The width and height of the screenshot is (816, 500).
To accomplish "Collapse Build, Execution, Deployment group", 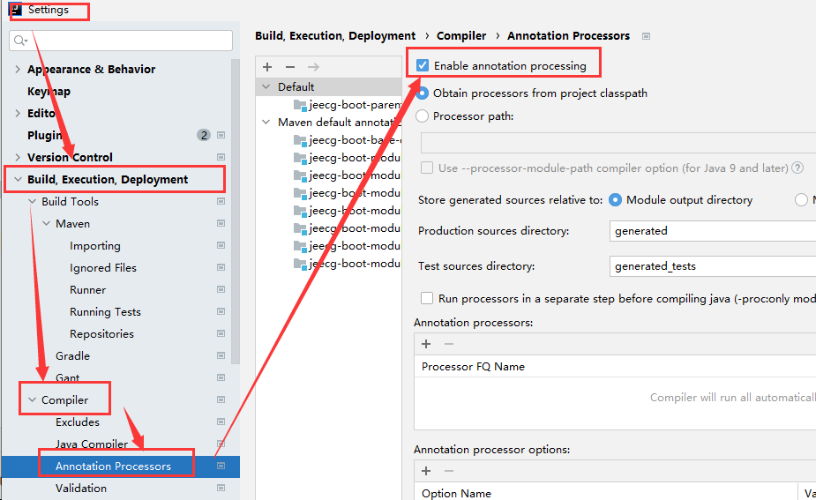I will coord(18,180).
